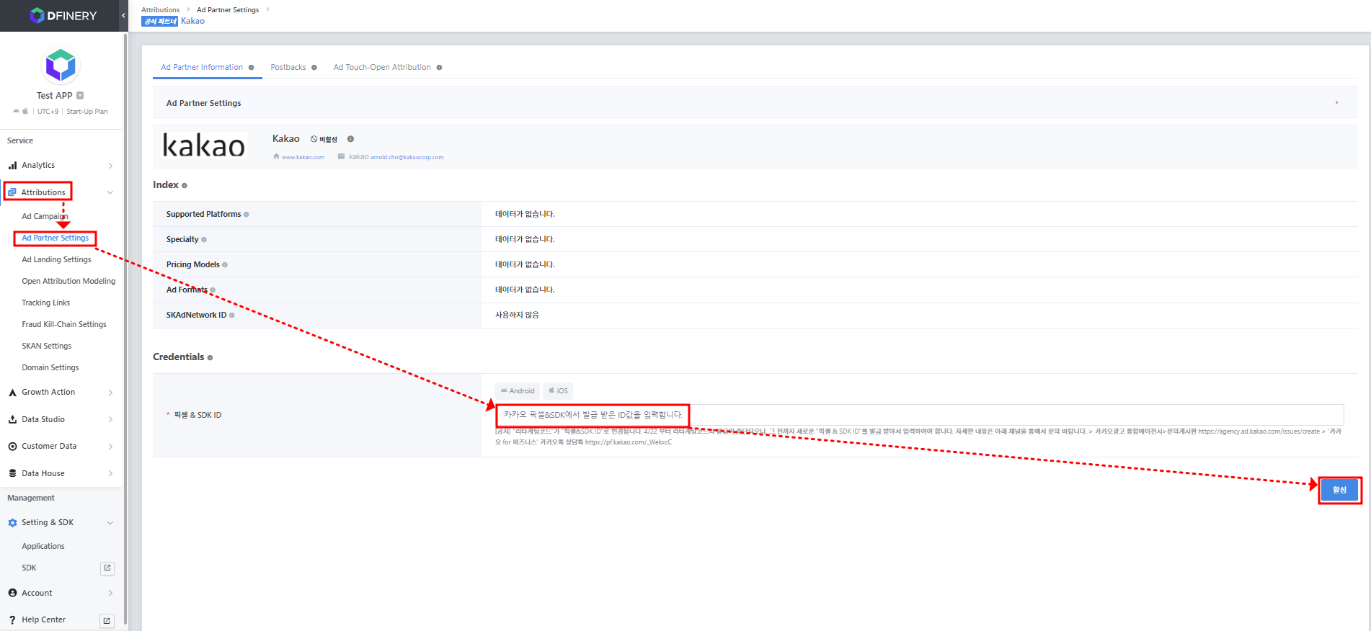Screen dimensions: 1371x631
Task: Select the Android platform tag
Action: pos(518,391)
